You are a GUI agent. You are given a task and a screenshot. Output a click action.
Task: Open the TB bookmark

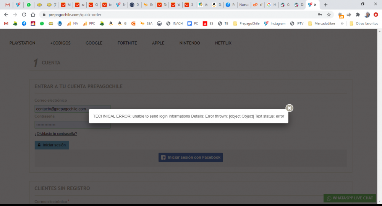223,24
